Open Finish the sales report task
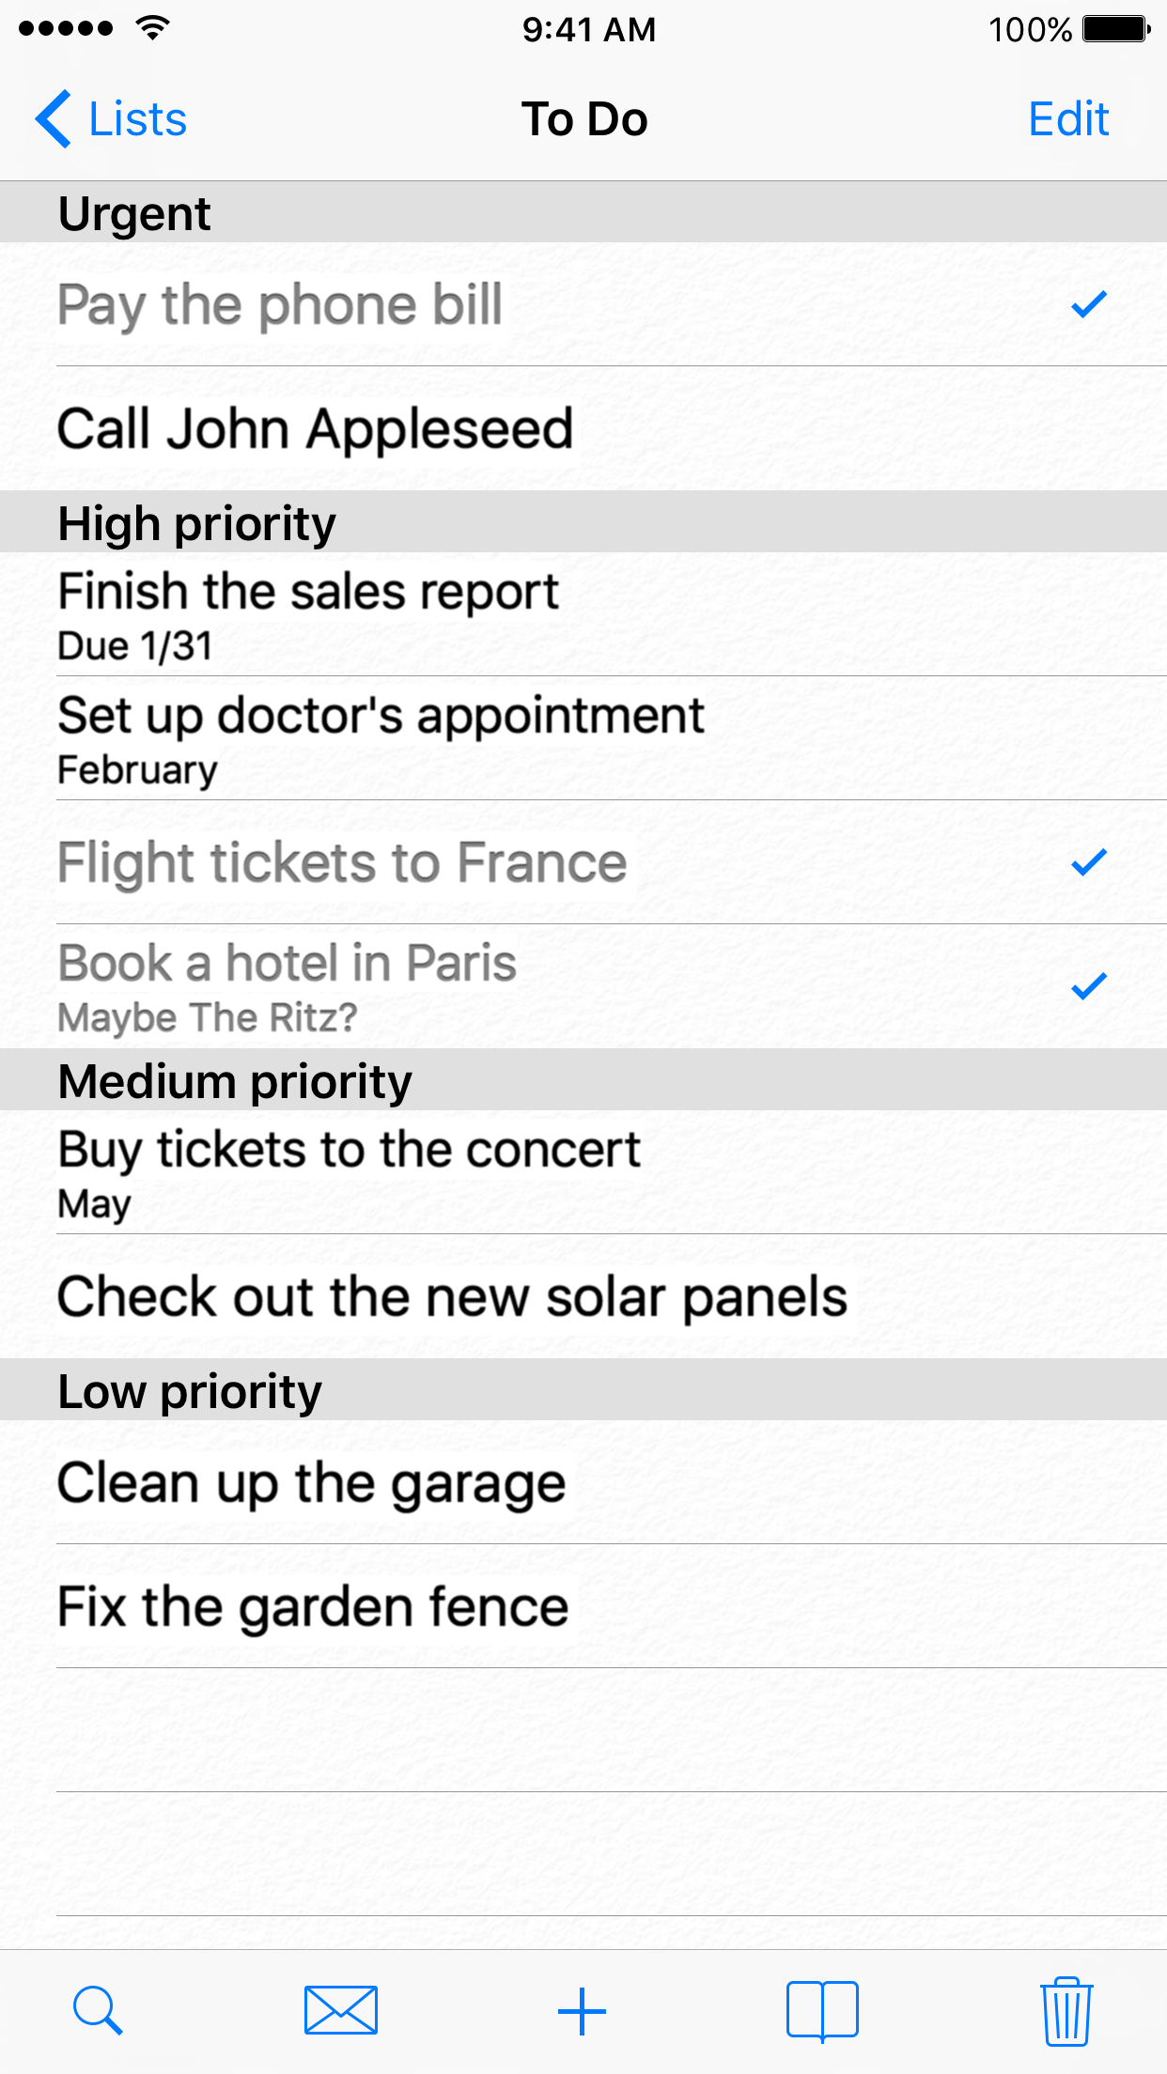Screen dimensions: 1167x2074 pos(308,613)
